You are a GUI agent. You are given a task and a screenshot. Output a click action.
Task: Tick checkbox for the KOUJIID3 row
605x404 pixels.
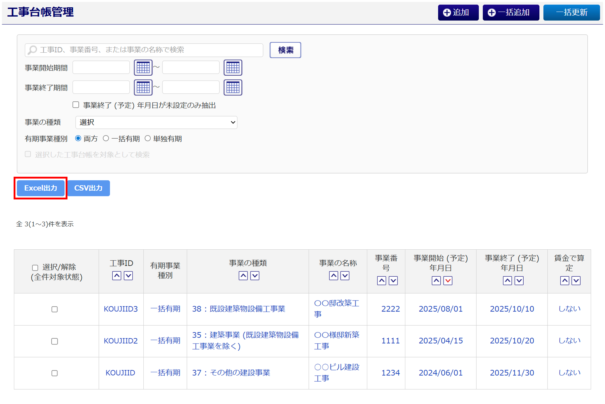pyautogui.click(x=54, y=309)
